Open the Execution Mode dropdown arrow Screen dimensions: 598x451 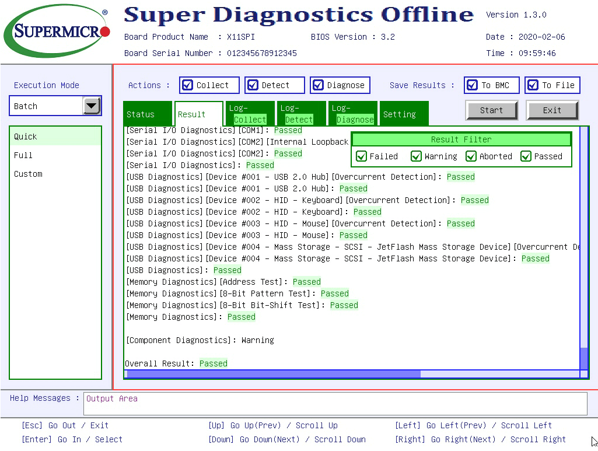tap(92, 106)
